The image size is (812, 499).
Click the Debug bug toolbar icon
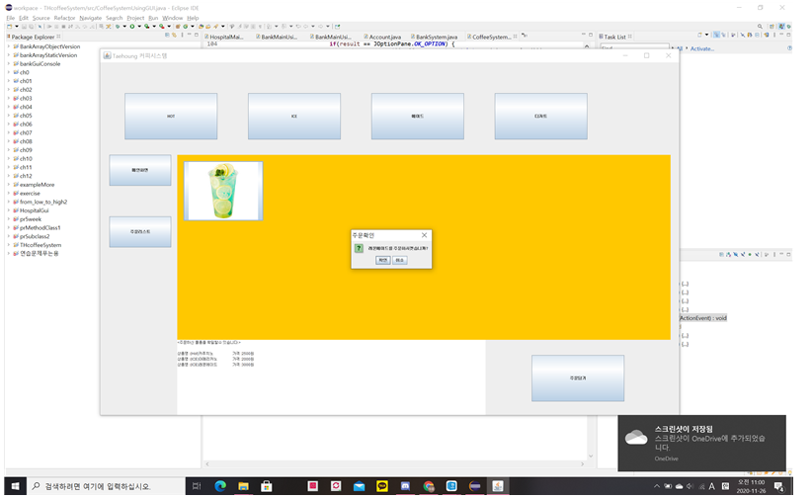[118, 27]
